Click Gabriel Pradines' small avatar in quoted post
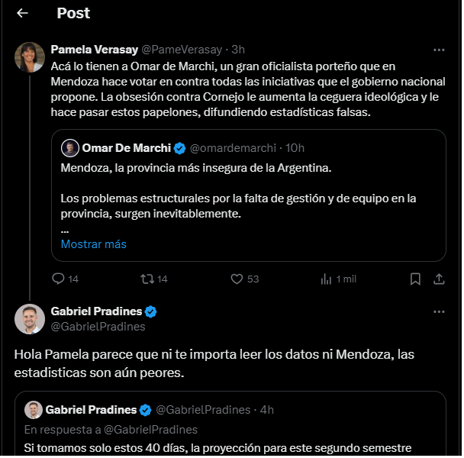 click(34, 410)
